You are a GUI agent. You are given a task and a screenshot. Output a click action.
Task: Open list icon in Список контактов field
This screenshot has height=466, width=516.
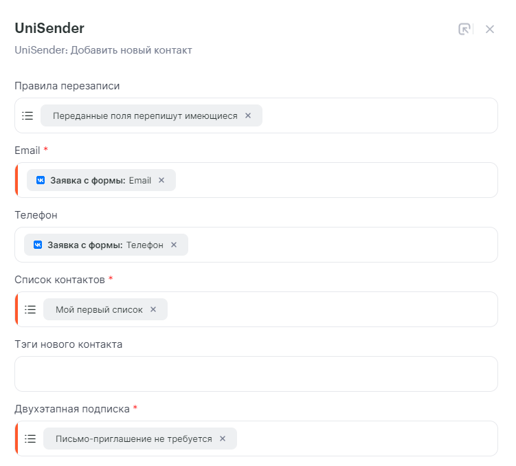coord(30,309)
